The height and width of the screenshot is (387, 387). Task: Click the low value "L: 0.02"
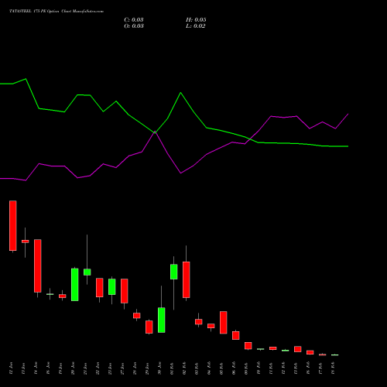[x=196, y=26]
